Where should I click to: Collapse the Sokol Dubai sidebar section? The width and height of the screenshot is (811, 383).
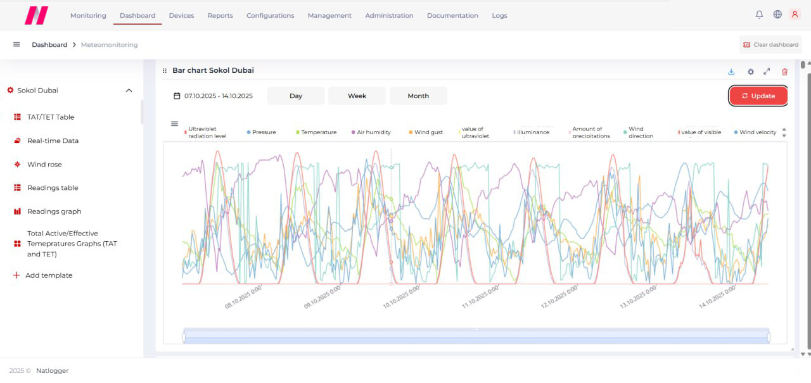pos(129,91)
